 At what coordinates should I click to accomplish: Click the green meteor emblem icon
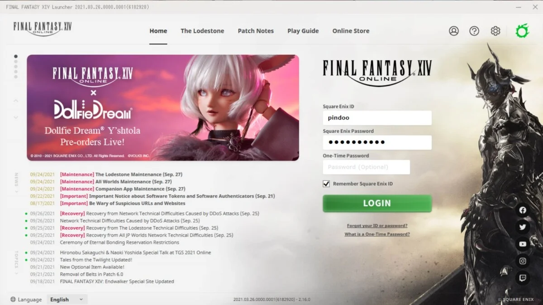point(522,31)
